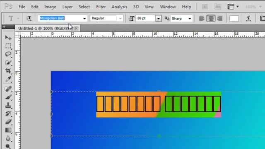
Task: Click the ruler origin corner box
Action: (17, 34)
